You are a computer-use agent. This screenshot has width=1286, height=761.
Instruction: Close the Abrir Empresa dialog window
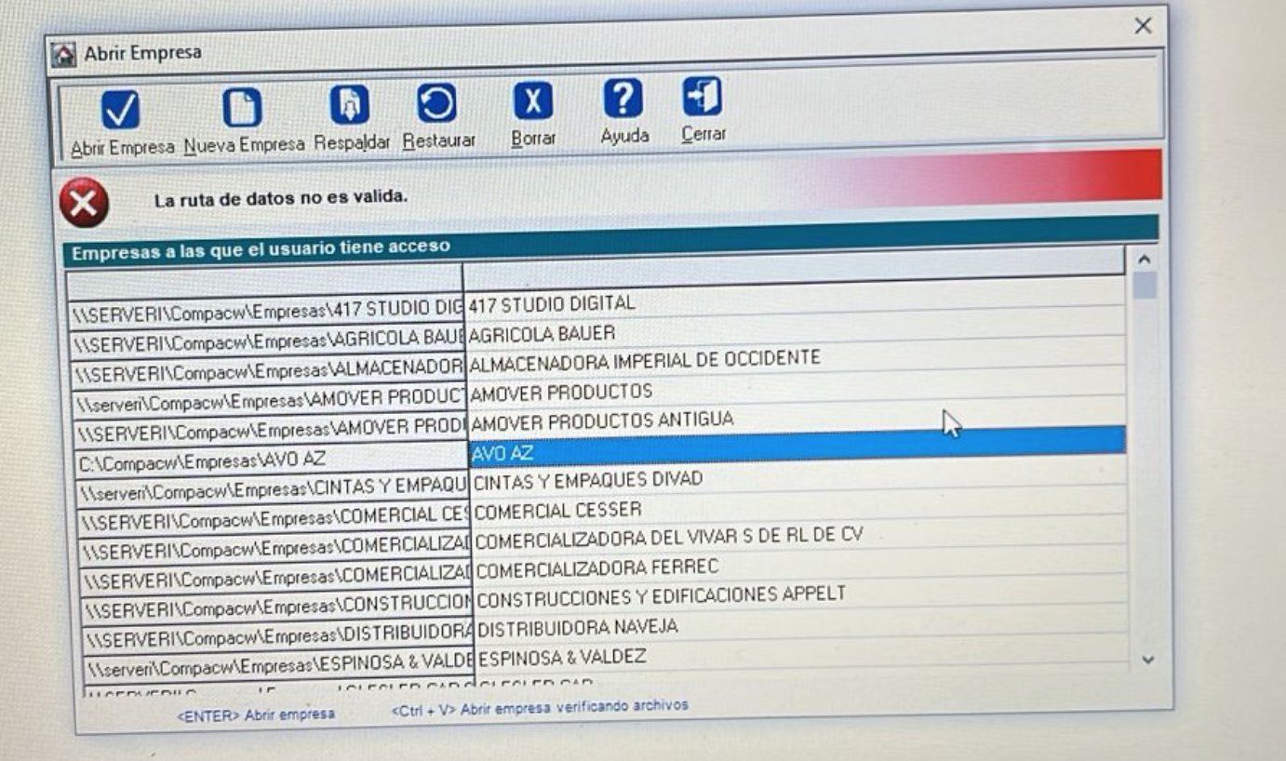click(1143, 26)
